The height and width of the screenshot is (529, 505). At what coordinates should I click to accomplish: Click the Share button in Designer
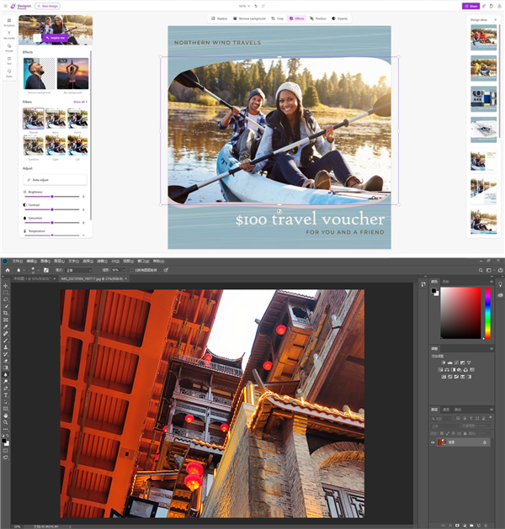pos(470,6)
